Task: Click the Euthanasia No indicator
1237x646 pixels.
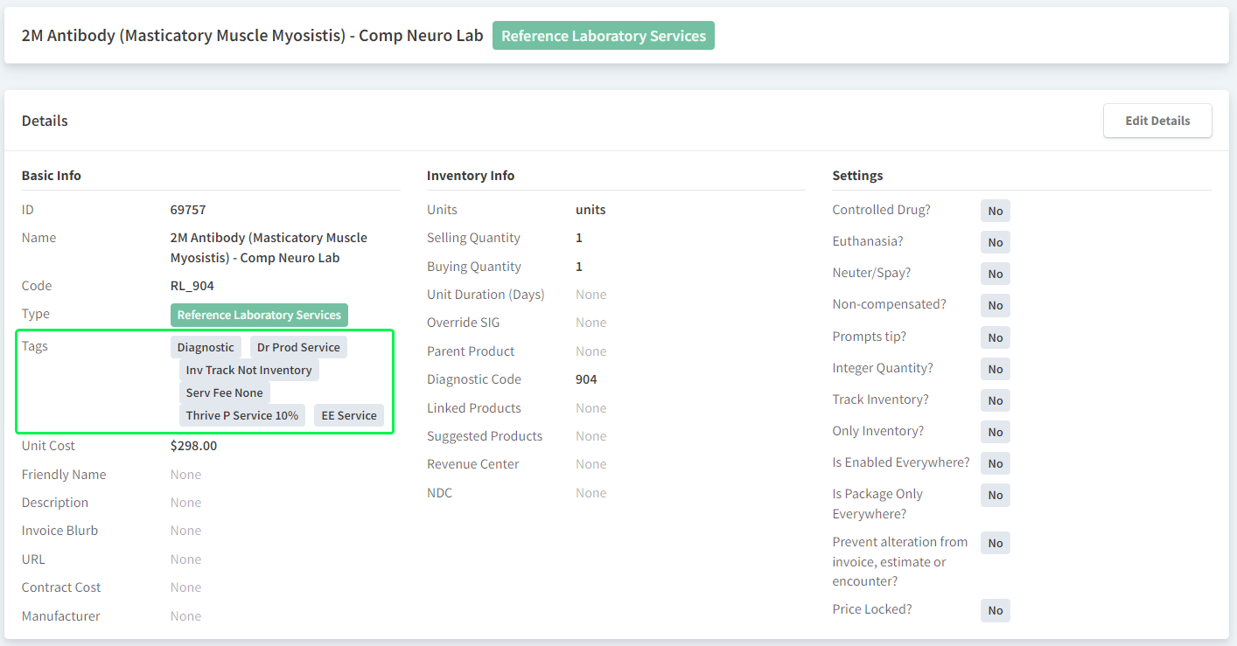Action: 995,242
